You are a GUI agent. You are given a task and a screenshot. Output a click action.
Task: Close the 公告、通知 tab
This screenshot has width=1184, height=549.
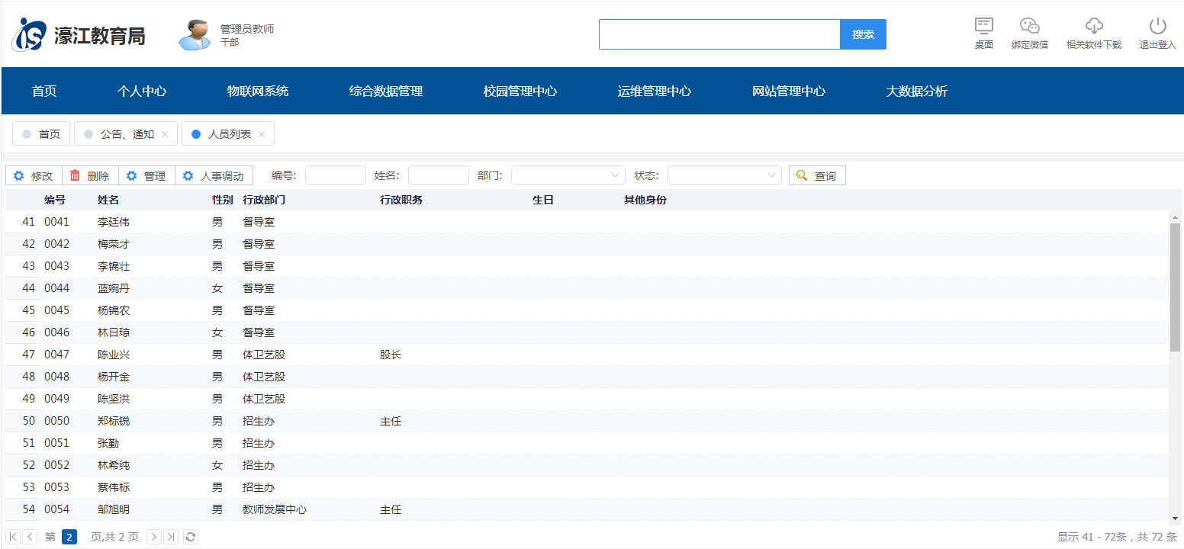[x=165, y=134]
